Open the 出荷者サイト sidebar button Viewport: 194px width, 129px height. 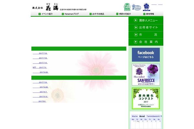(x=146, y=27)
